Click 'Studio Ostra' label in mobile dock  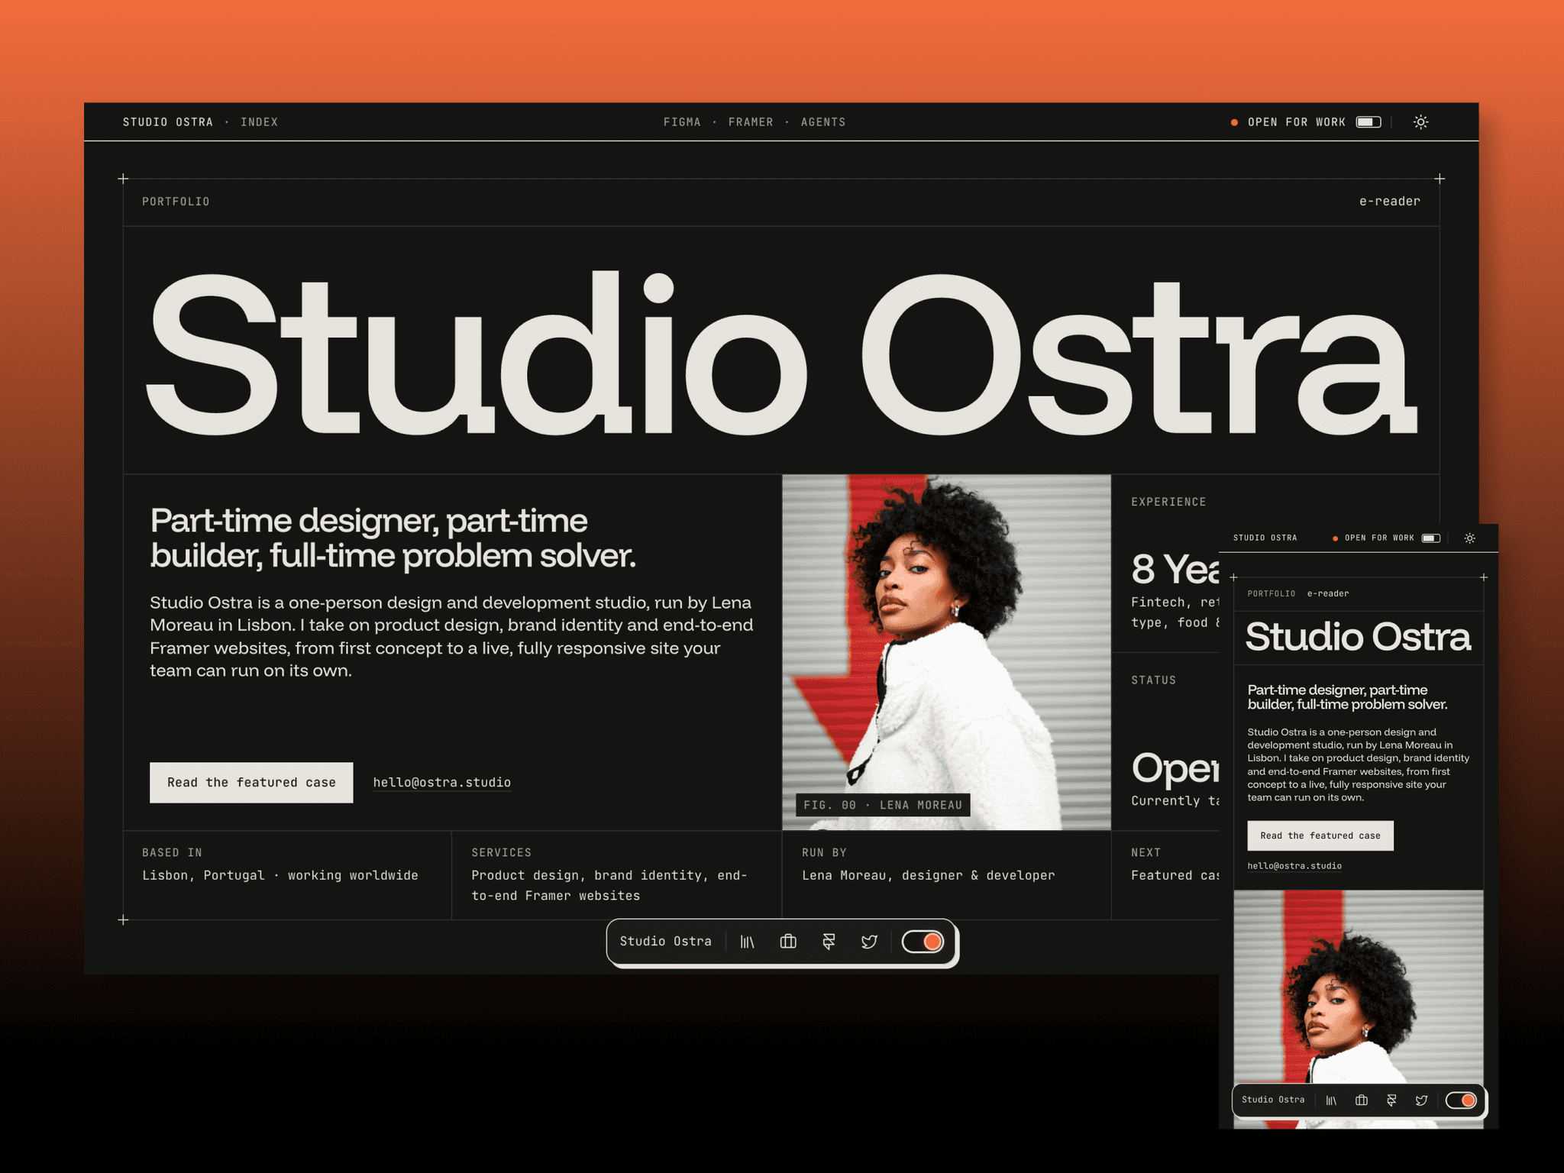click(1273, 1100)
